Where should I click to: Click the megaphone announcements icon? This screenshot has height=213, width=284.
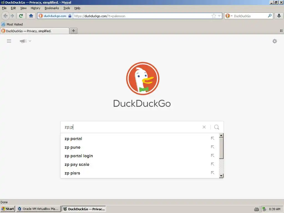(x=23, y=41)
